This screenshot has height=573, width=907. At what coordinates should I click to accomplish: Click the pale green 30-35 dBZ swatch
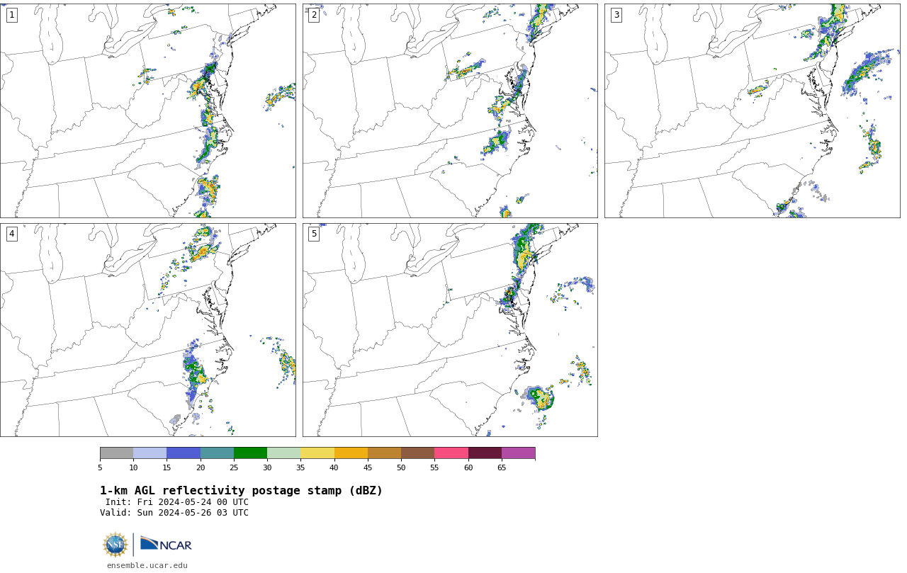coord(283,453)
